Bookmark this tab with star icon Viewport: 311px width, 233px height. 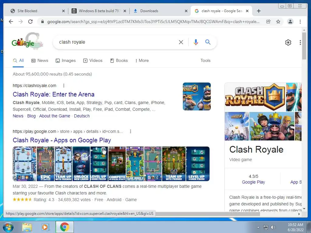(x=278, y=22)
